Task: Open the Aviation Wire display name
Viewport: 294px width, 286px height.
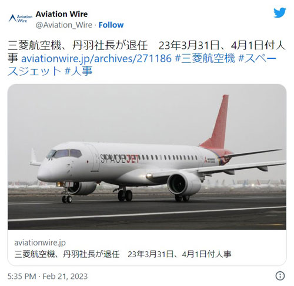Action: click(x=62, y=14)
